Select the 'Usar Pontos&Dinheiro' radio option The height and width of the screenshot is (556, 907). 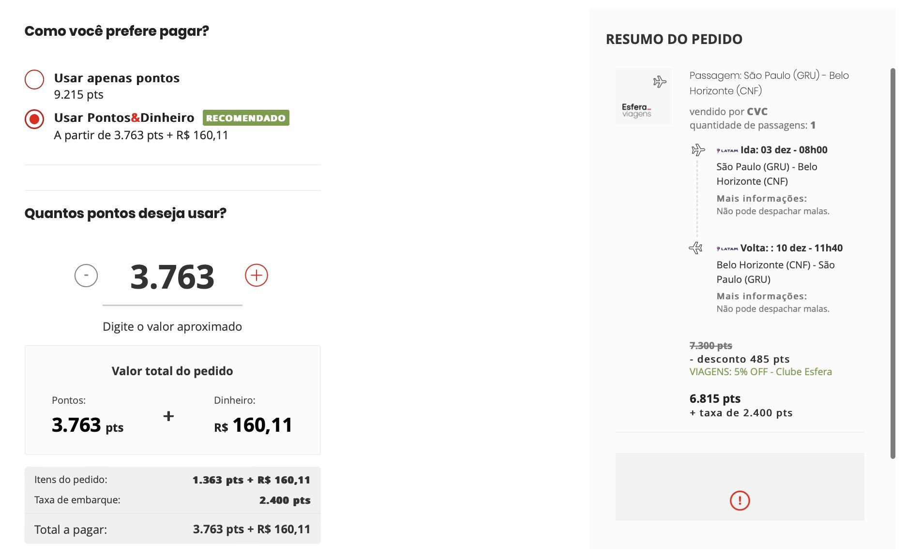(x=34, y=119)
